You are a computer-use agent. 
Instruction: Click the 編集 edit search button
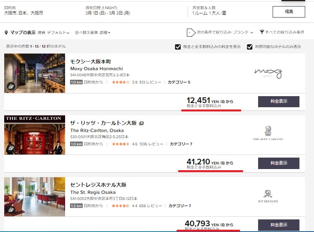[x=289, y=12]
